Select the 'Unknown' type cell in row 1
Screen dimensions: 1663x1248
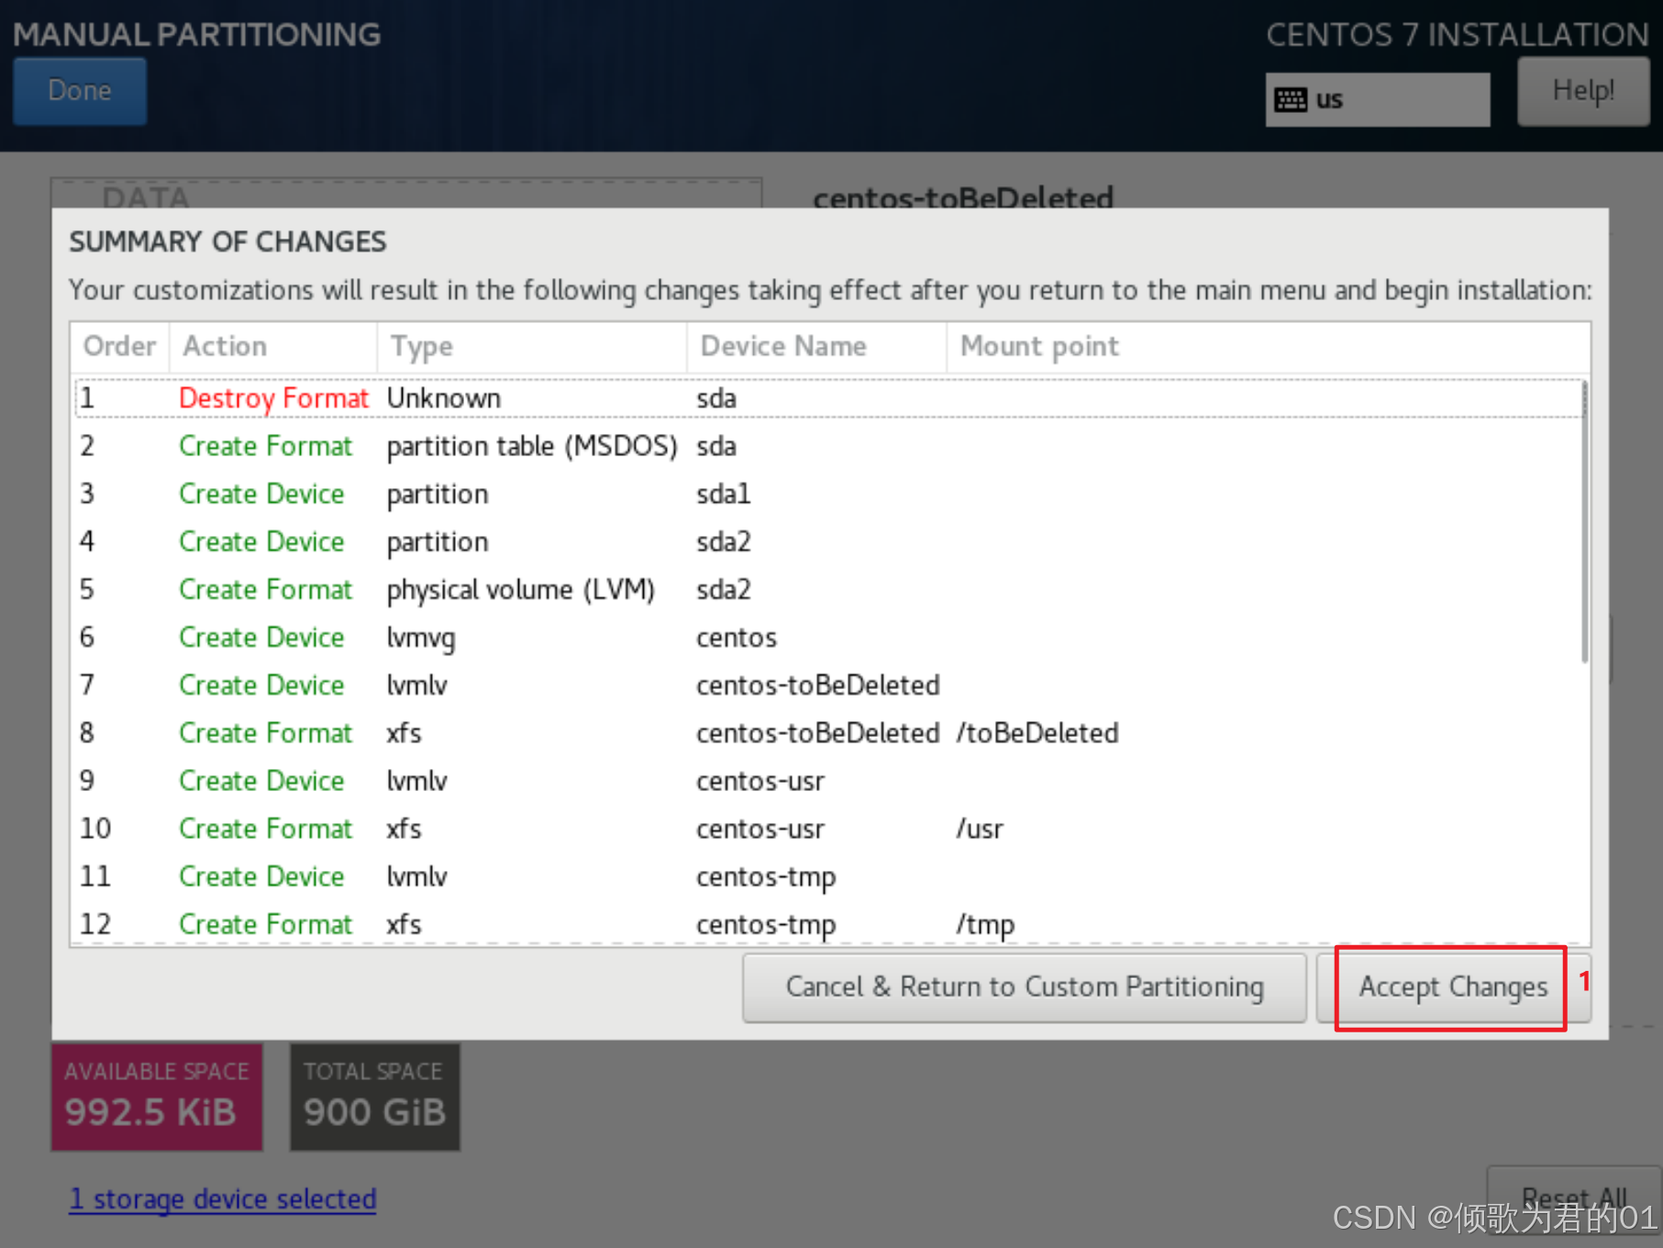click(x=443, y=398)
